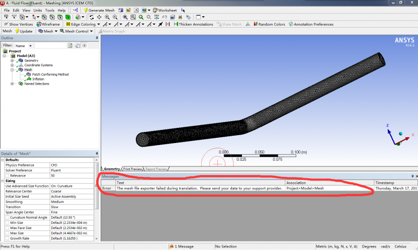Viewport: 418px width, 250px height.
Task: Open the File menu
Action: coord(7,10)
